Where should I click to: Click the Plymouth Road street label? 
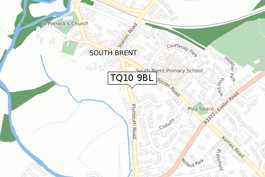pos(134,121)
